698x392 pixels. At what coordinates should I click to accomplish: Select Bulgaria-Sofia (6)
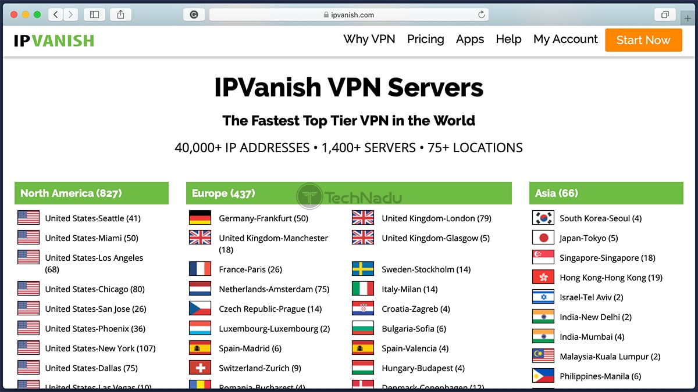414,329
